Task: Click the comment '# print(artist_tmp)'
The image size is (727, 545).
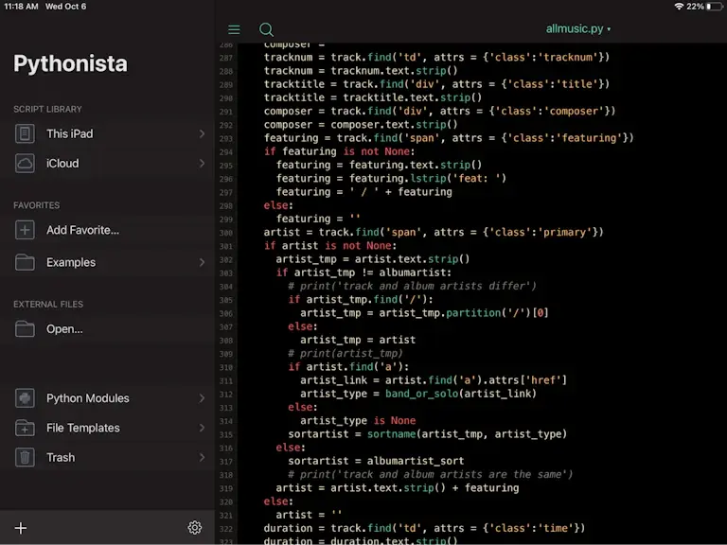Action: click(346, 354)
